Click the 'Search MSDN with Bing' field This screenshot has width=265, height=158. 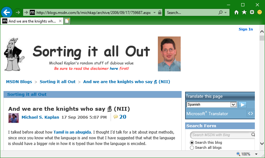coord(220,135)
